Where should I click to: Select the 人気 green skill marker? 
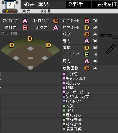pyautogui.click(x=64, y=106)
